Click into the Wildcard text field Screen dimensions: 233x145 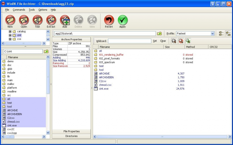point(130,41)
